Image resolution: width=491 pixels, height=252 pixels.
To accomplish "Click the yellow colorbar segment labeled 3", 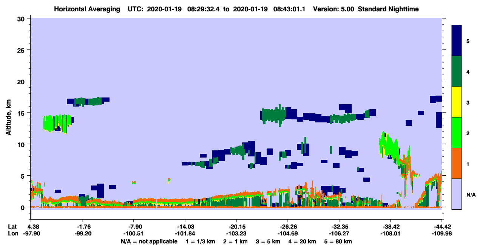I will click(457, 102).
